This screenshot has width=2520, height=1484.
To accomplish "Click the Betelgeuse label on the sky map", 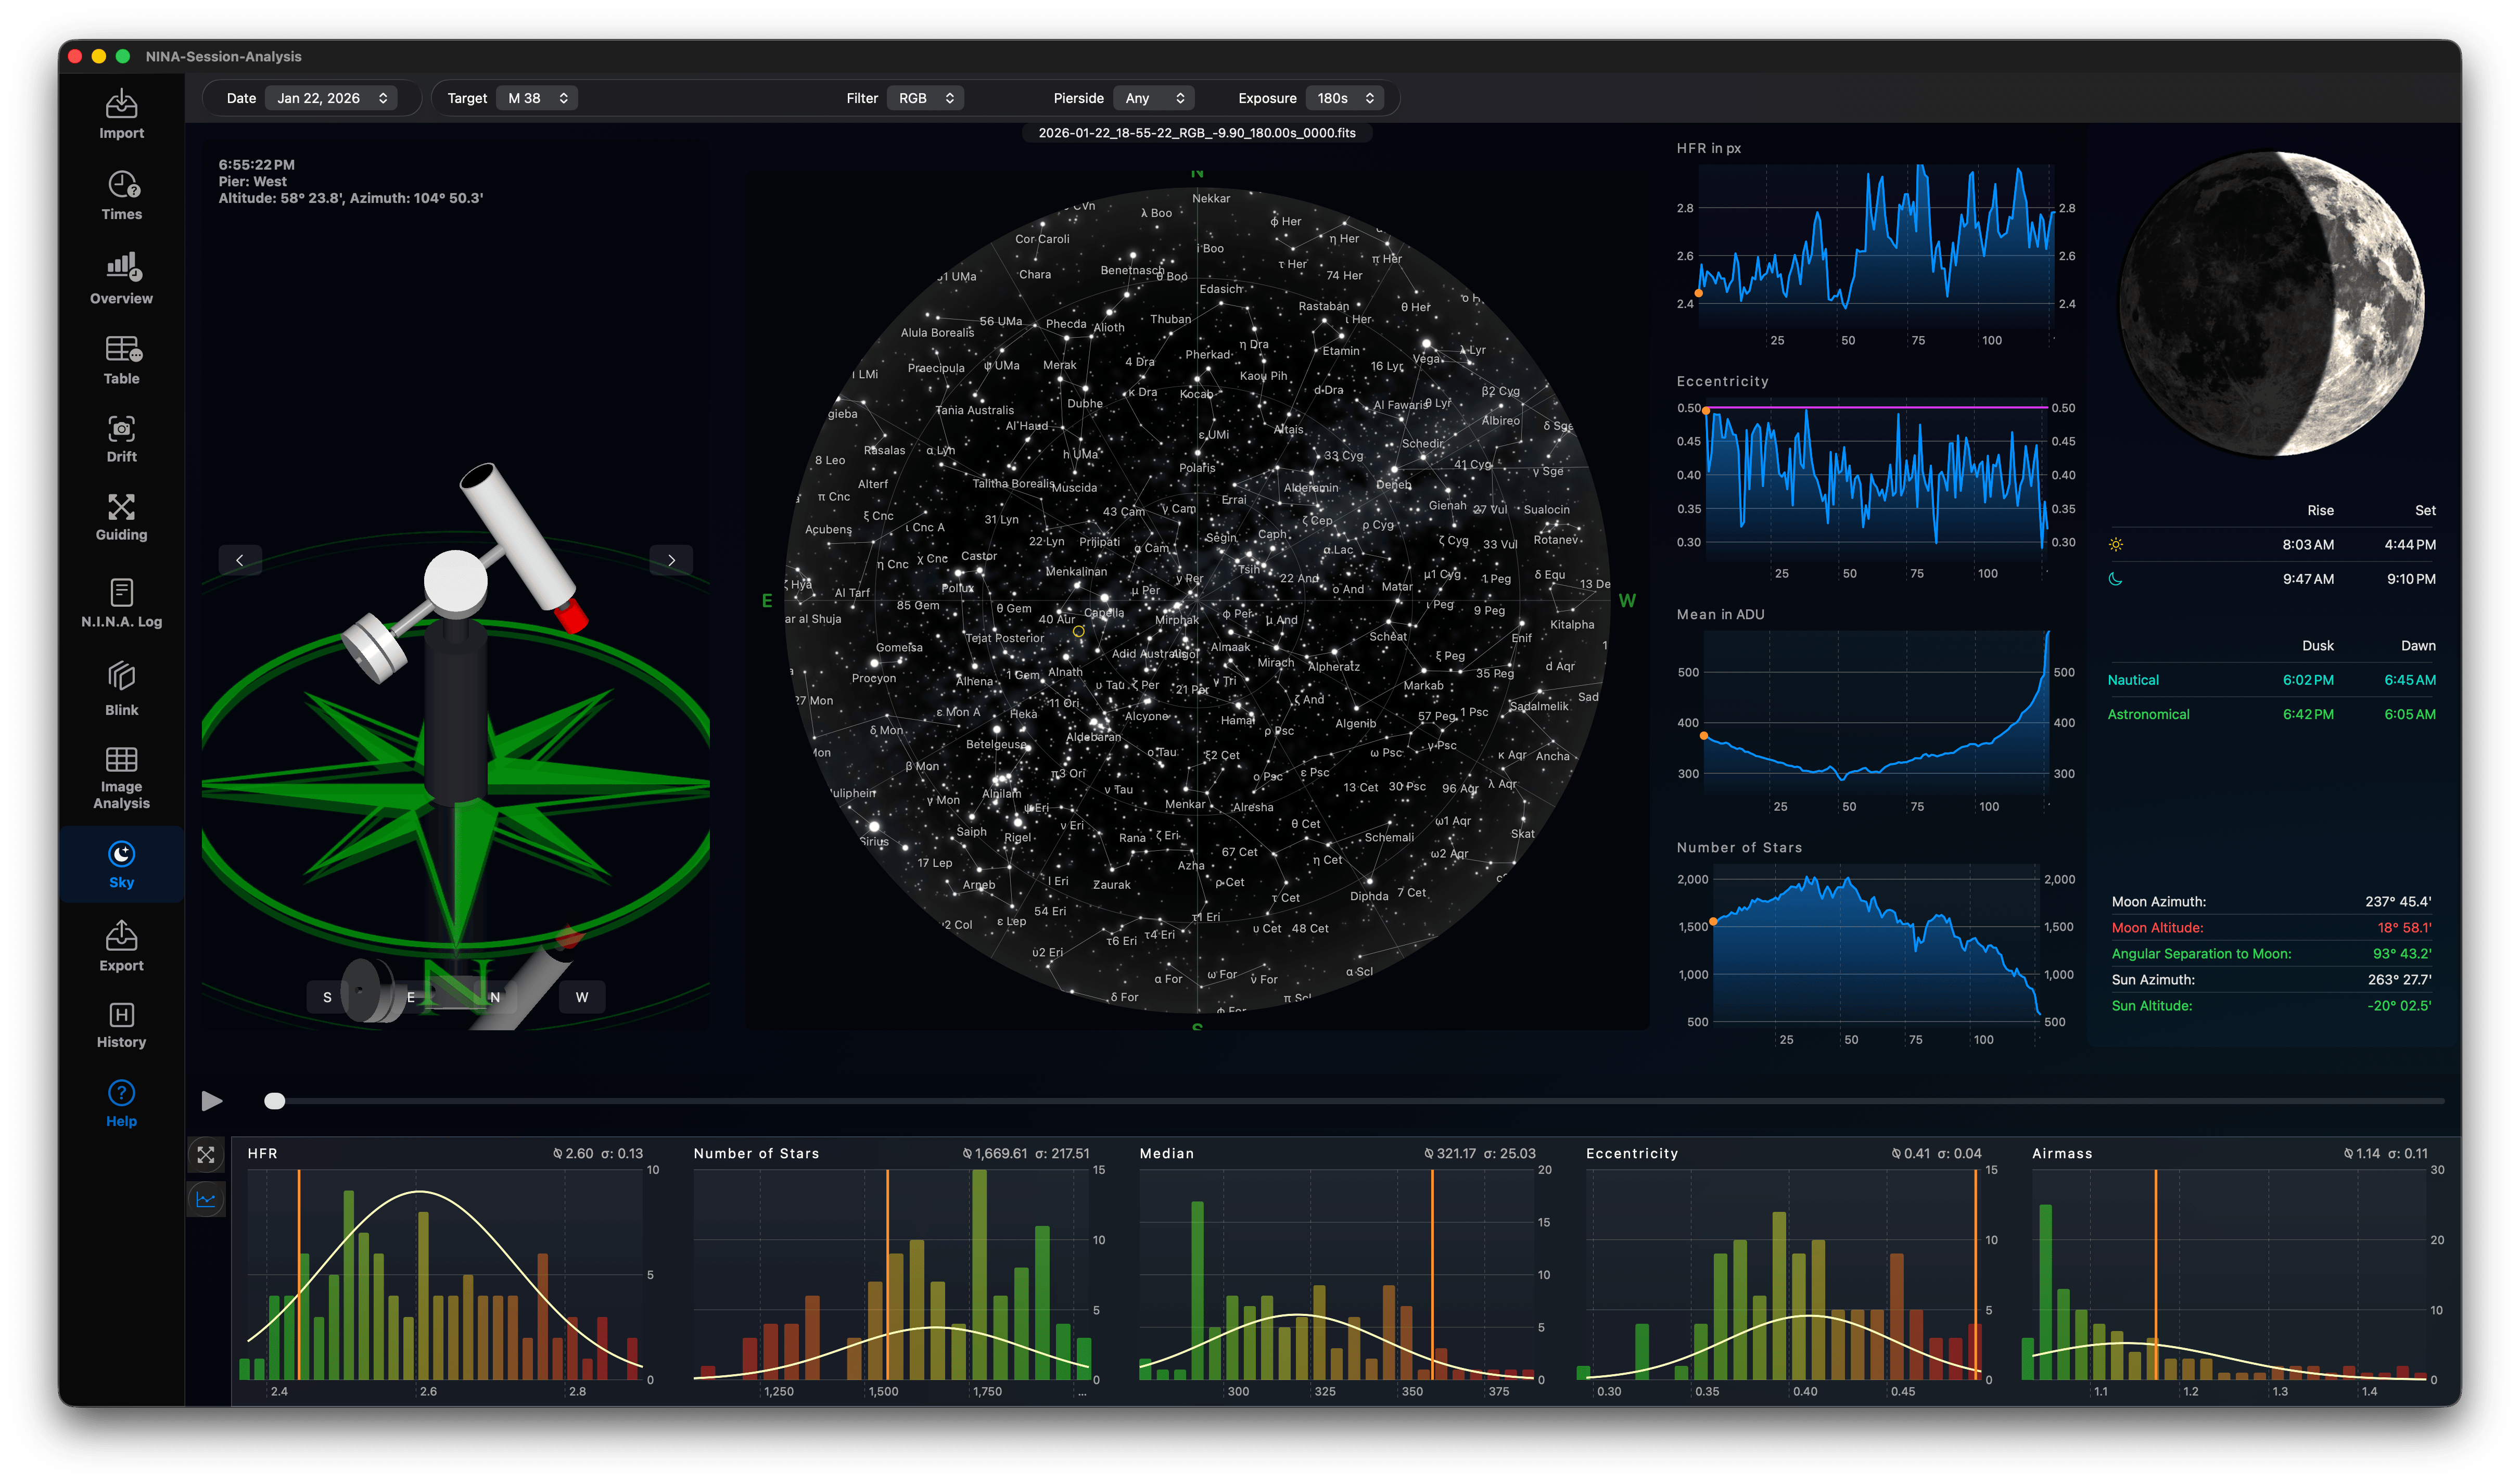I will tap(996, 744).
